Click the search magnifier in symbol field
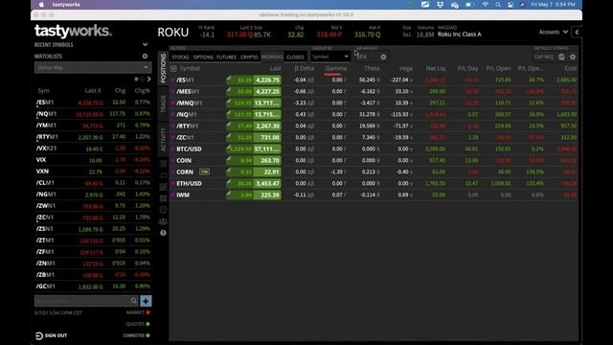The image size is (613, 345). click(134, 300)
